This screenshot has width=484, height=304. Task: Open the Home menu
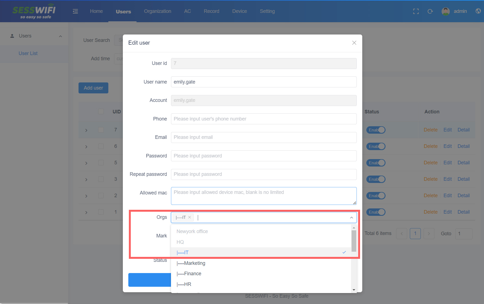click(96, 11)
